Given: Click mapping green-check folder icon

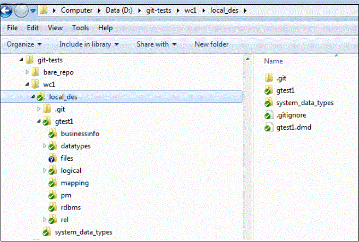Looking at the screenshot, I should point(53,183).
